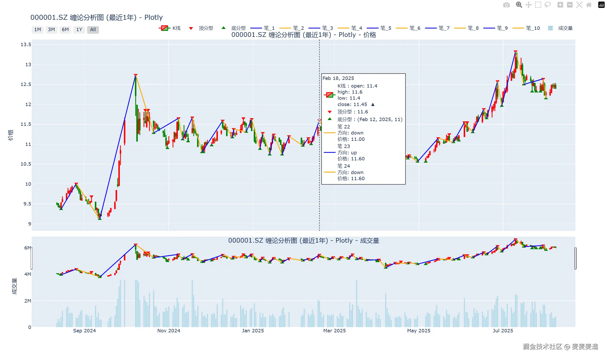Click the Zoom out minus icon
Viewport: 607px width, 359px height.
click(570, 5)
